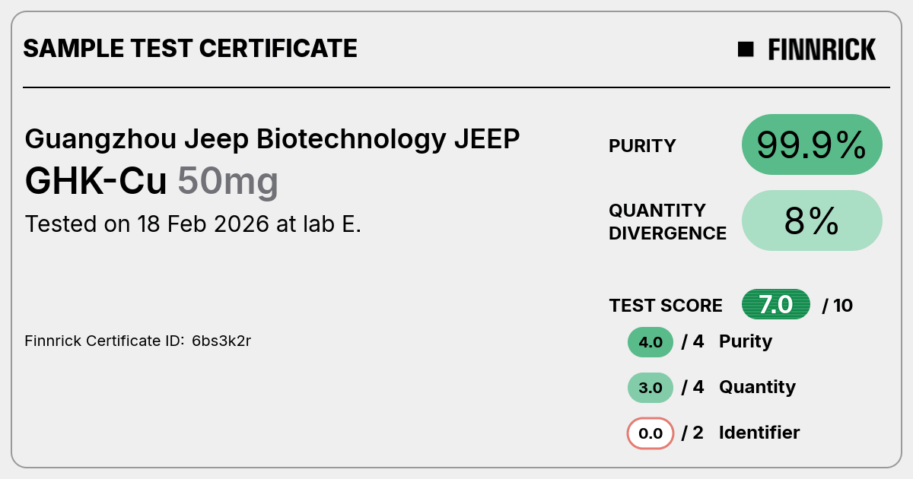Click the Finnrick Certificate ID label text
The height and width of the screenshot is (479, 913).
104,341
